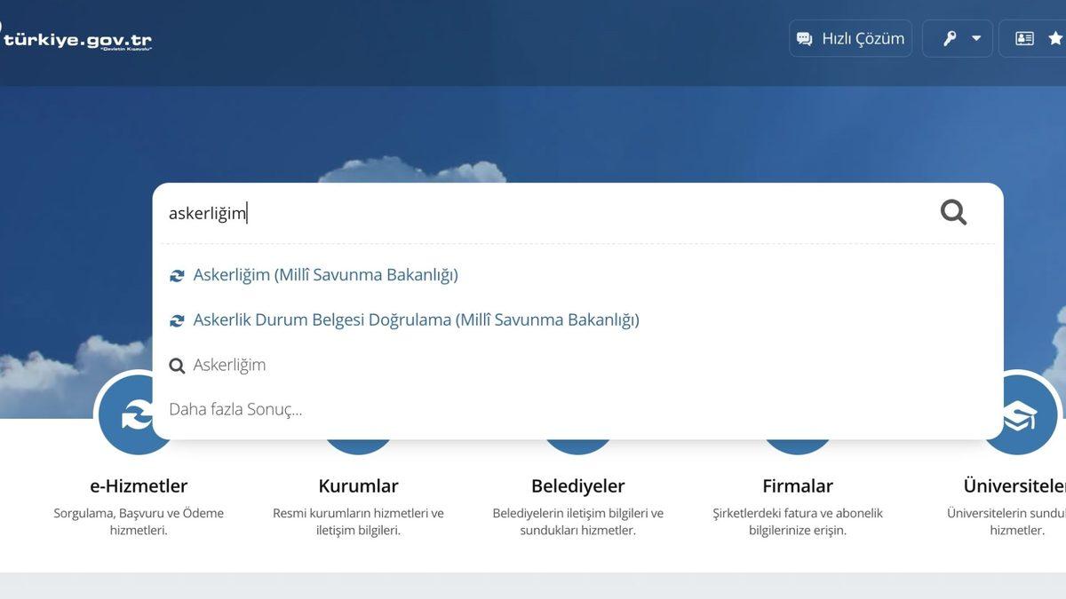Click inside the search input field

pyautogui.click(x=444, y=212)
